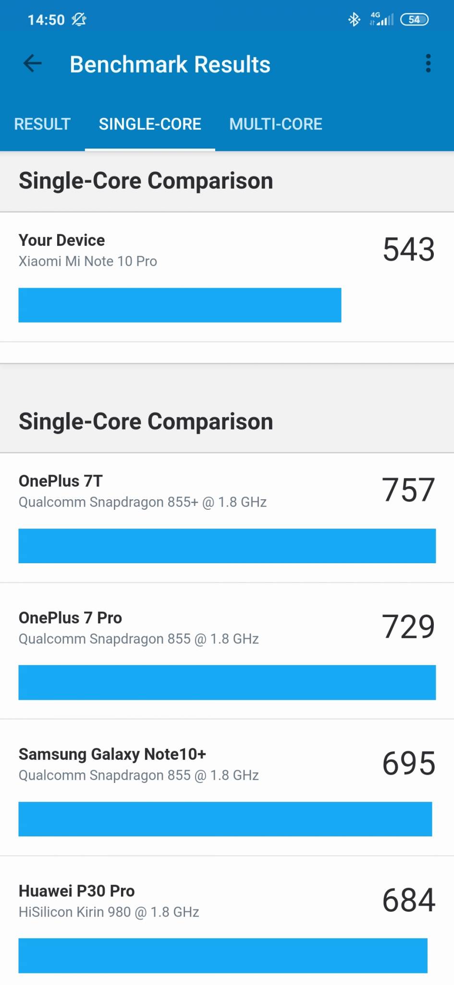Tap the status bar clock
The image size is (454, 985).
[x=46, y=20]
